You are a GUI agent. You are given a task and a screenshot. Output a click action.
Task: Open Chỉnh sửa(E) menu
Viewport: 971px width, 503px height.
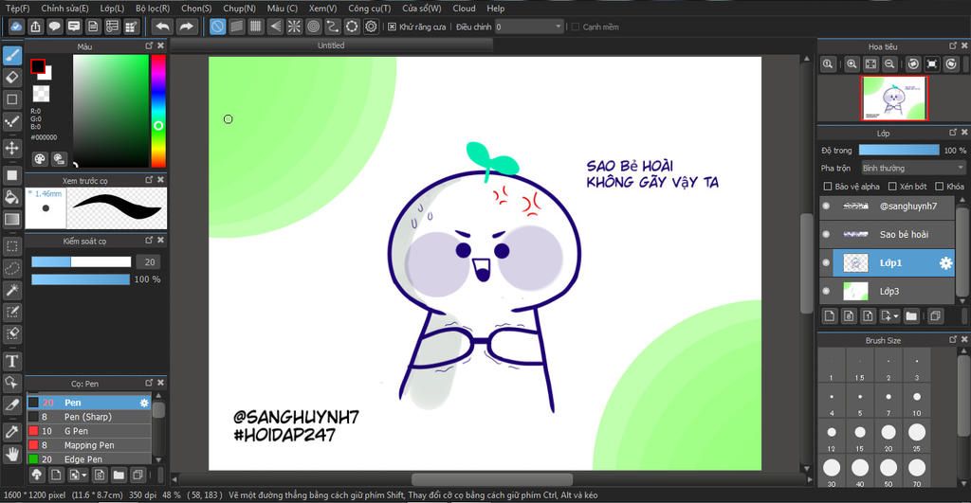[65, 8]
